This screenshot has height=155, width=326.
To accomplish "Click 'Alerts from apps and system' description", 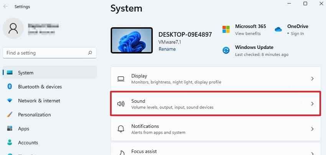I will 158,132.
